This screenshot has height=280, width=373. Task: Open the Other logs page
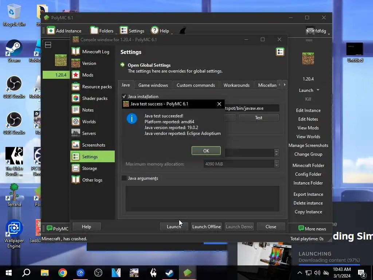93,180
